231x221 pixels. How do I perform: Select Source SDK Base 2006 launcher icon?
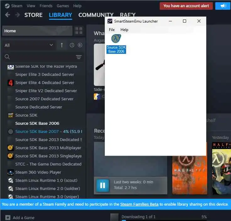tap(116, 44)
